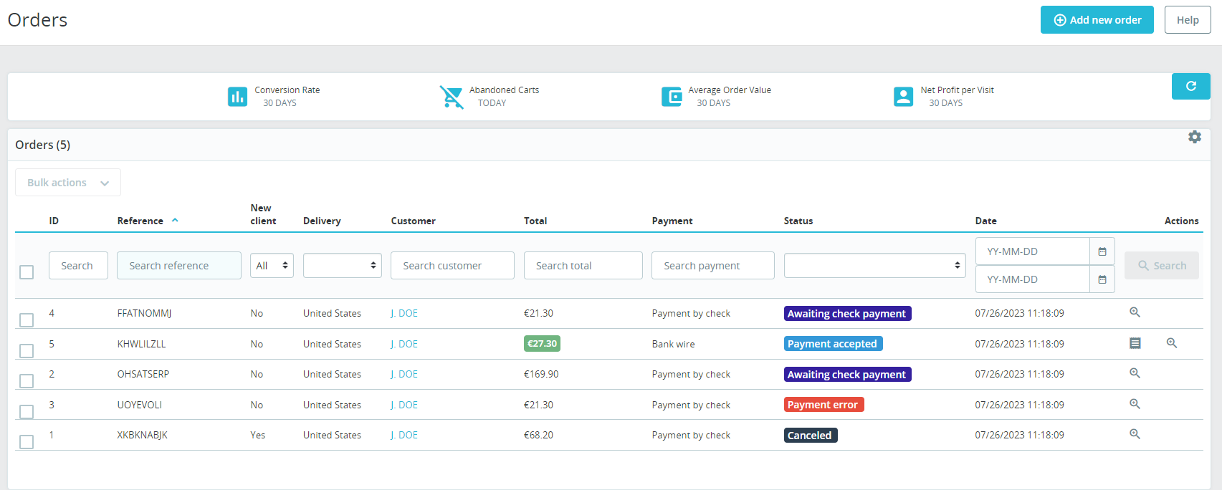Sort by the Total column header
The height and width of the screenshot is (490, 1222).
click(x=535, y=221)
